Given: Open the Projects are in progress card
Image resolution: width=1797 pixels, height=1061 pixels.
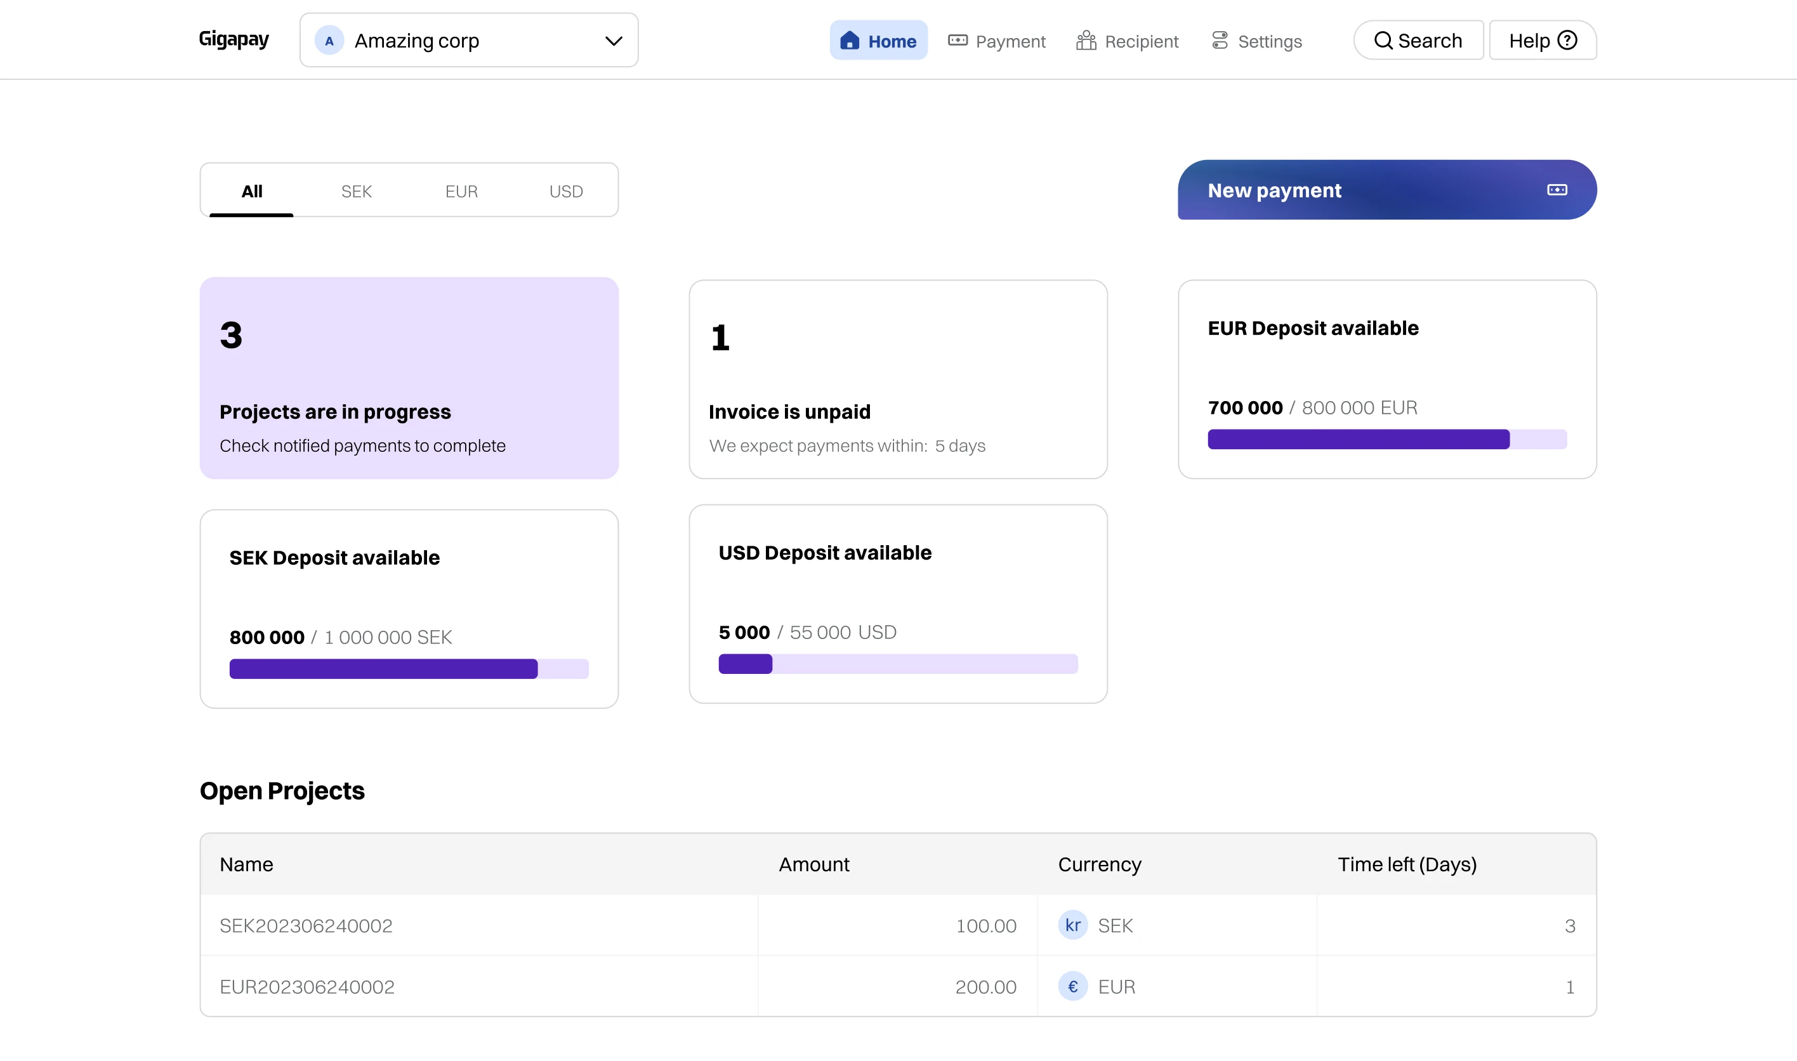Looking at the screenshot, I should pos(409,378).
